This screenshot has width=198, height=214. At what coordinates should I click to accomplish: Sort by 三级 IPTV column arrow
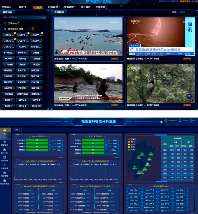tap(187, 146)
